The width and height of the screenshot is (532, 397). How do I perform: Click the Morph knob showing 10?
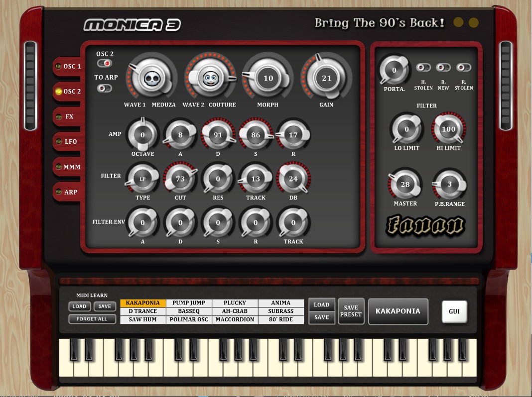(268, 78)
